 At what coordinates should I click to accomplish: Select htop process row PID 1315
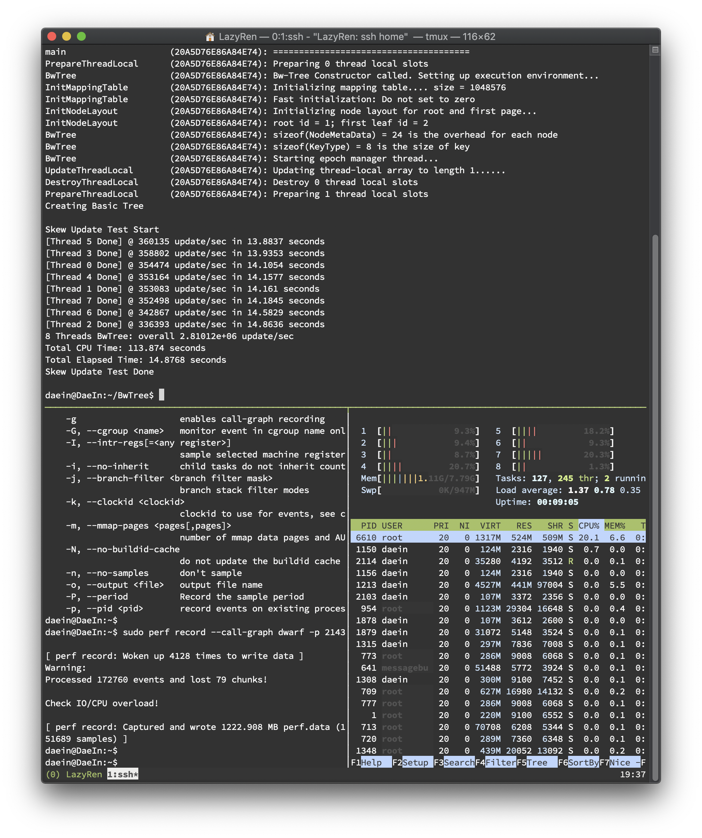tap(498, 644)
